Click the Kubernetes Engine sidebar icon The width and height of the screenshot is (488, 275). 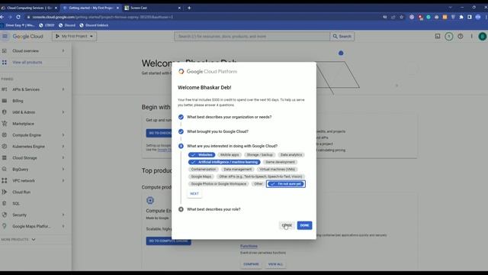coord(5,146)
